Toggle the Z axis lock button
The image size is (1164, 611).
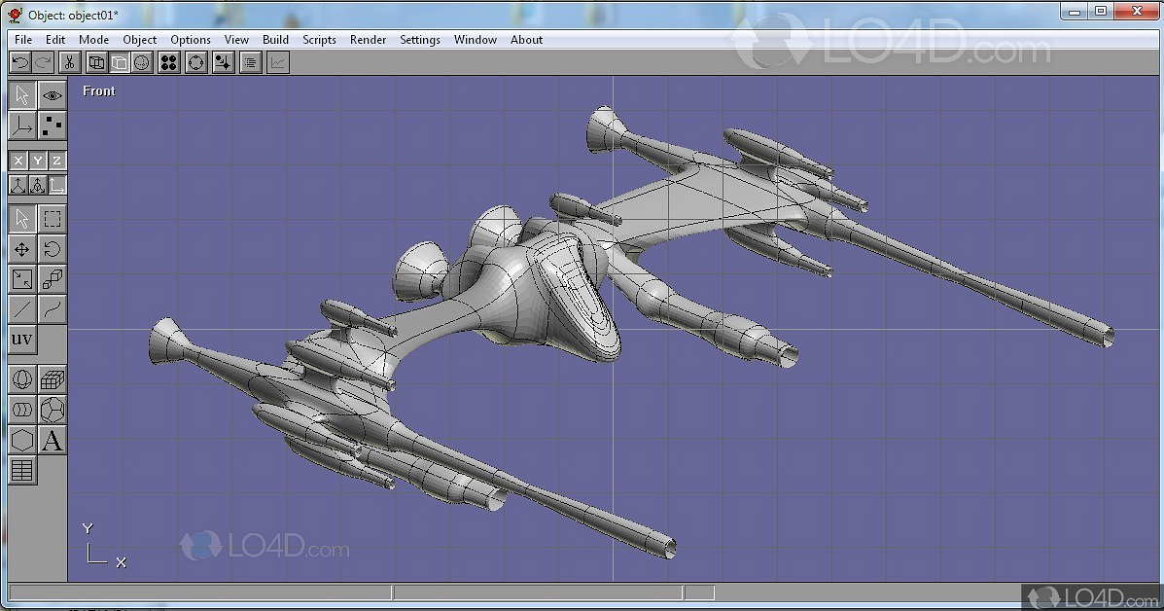click(56, 161)
